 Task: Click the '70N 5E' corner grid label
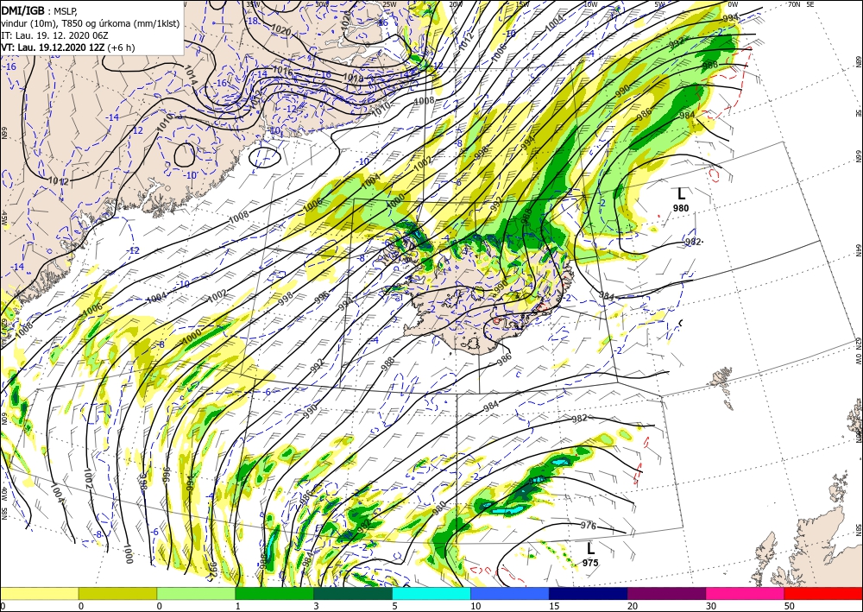(801, 3)
